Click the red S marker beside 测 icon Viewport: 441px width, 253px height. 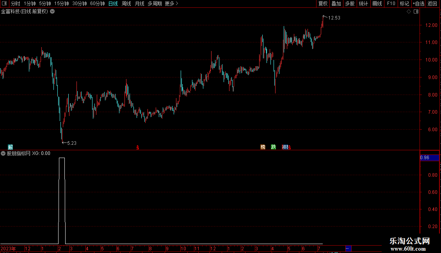click(x=290, y=148)
